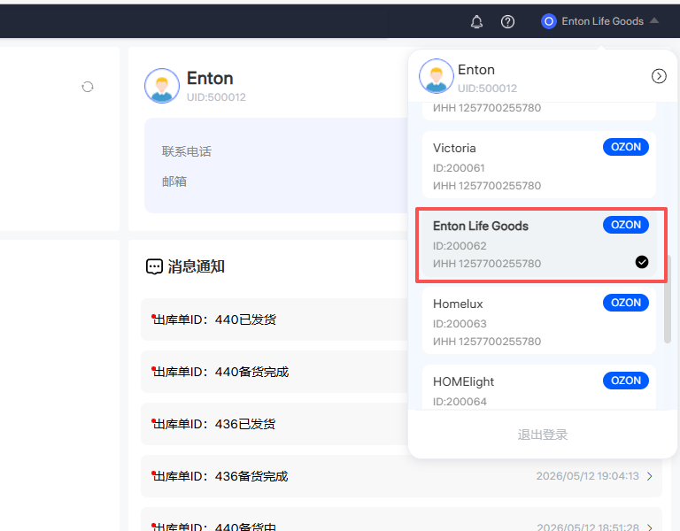Click ID:200061 on the Victoria card
The width and height of the screenshot is (680, 531).
tap(459, 168)
